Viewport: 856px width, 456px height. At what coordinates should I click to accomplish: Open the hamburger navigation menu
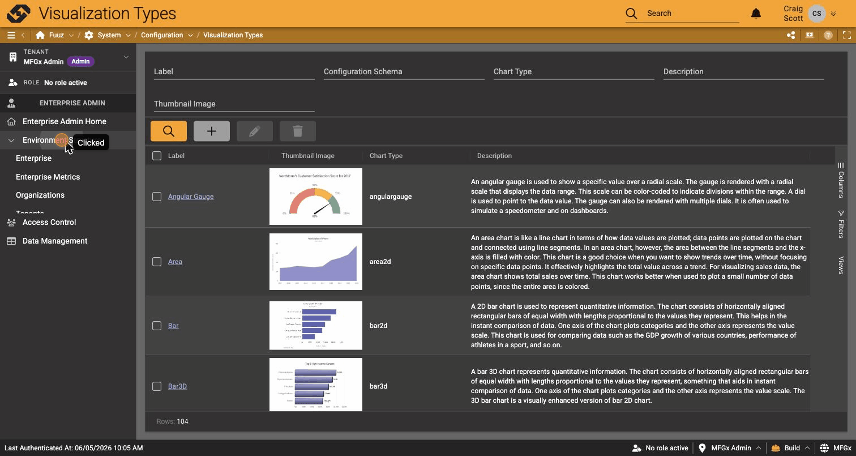pyautogui.click(x=11, y=35)
